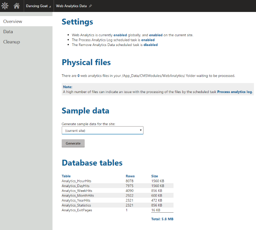Pin the Web Analytics Data application
The image size is (256, 230).
coord(90,6)
